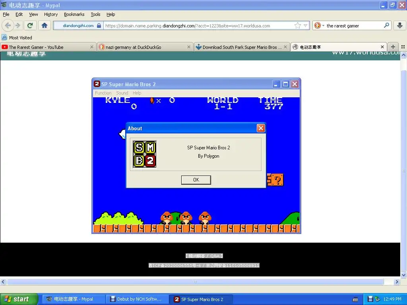This screenshot has height=305, width=407.
Task: Open the Sound menu in the game window
Action: click(122, 93)
